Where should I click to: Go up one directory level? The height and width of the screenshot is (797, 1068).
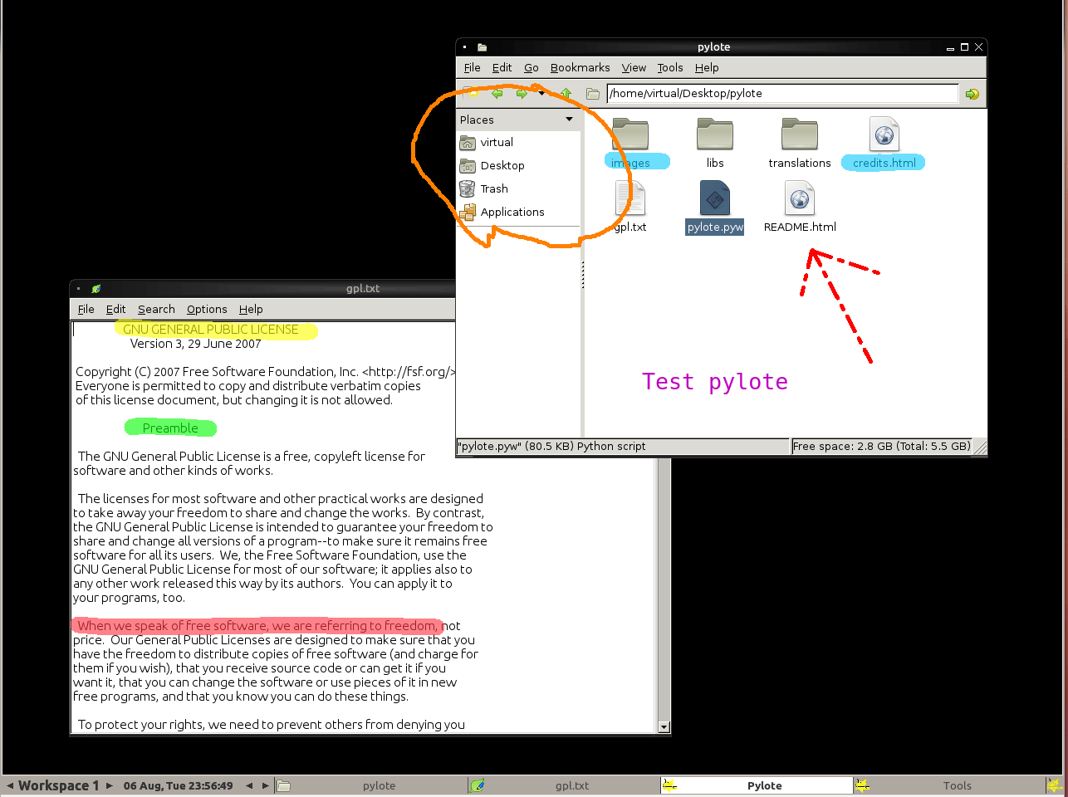pos(566,93)
